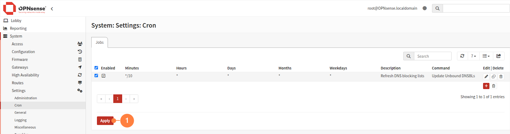Open Firmware in the System menu

20,59
